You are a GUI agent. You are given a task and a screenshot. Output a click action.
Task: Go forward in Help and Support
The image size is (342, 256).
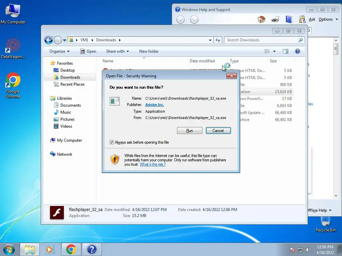click(194, 20)
